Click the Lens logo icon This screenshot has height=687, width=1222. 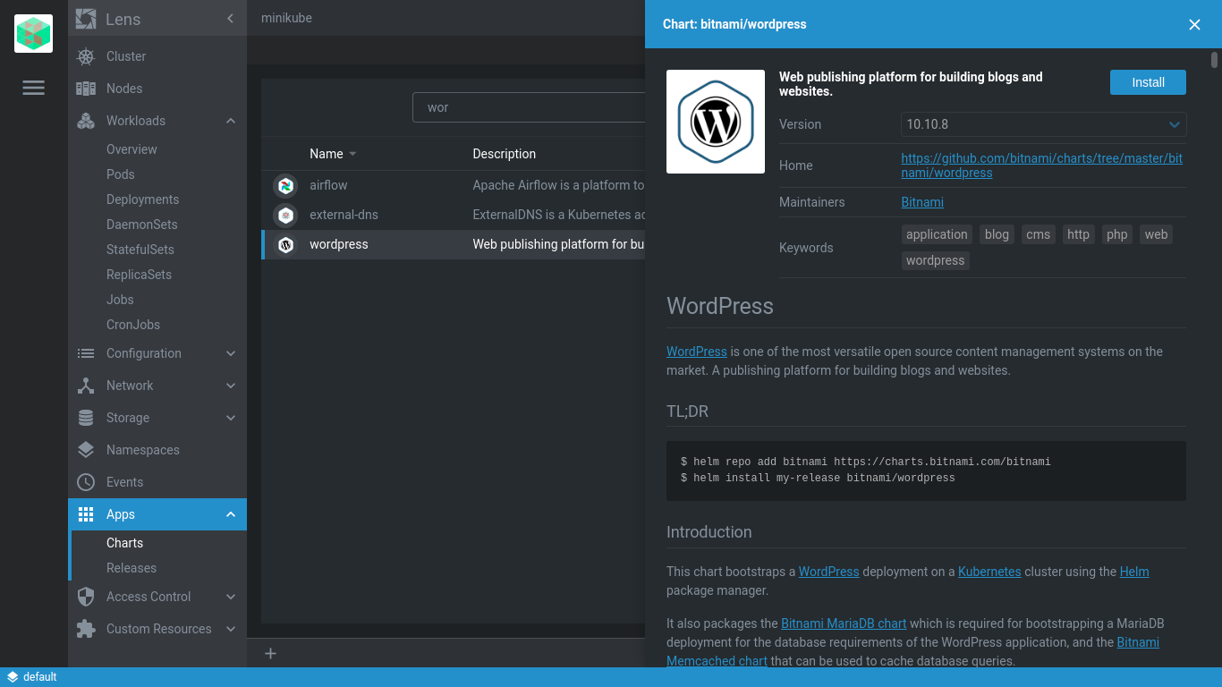(x=86, y=19)
